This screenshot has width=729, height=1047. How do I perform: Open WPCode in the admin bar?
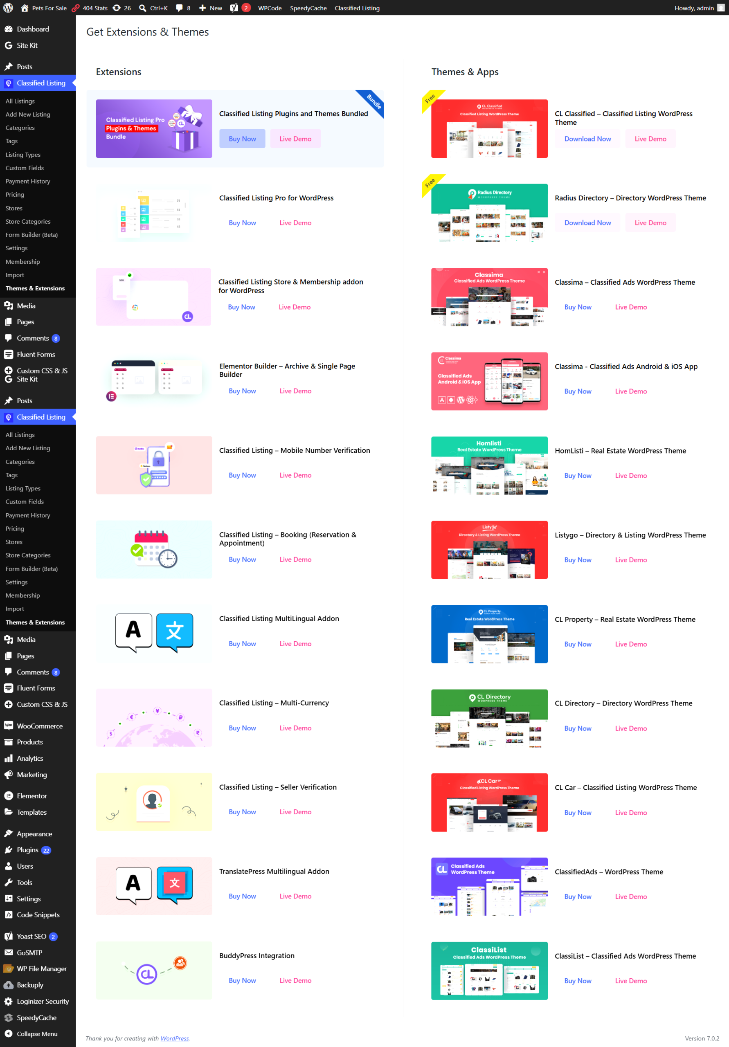(270, 8)
